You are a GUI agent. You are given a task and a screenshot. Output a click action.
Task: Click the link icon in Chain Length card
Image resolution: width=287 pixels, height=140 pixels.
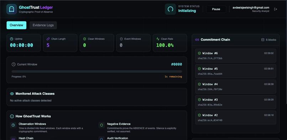coord(48,39)
